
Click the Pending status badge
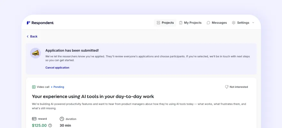coord(58,87)
